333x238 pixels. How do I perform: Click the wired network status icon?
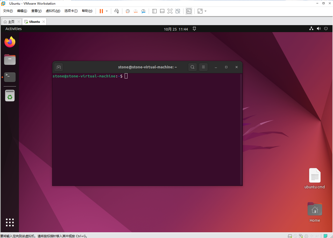click(x=311, y=29)
